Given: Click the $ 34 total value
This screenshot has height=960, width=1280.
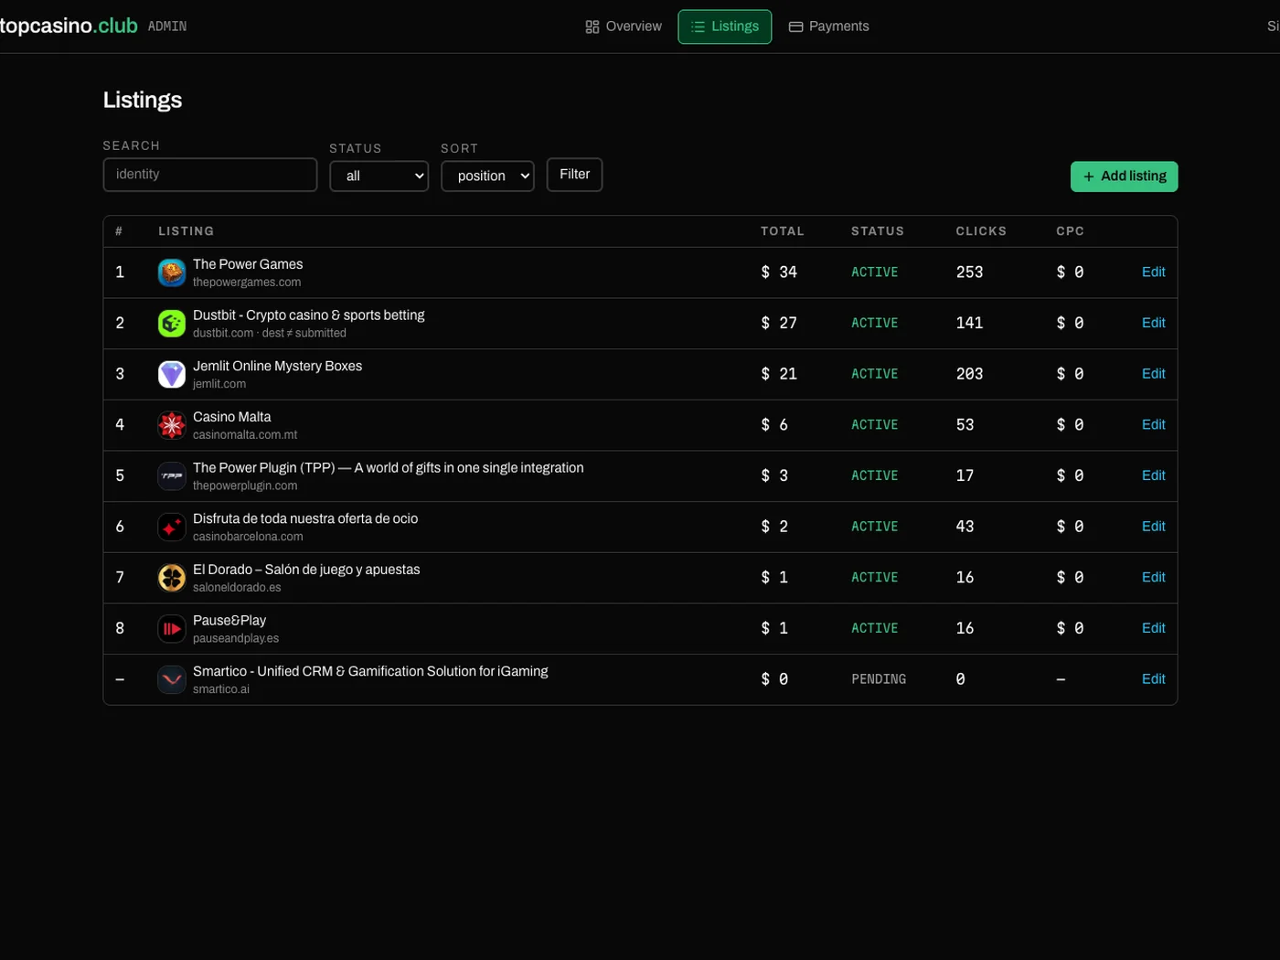Looking at the screenshot, I should pyautogui.click(x=779, y=272).
